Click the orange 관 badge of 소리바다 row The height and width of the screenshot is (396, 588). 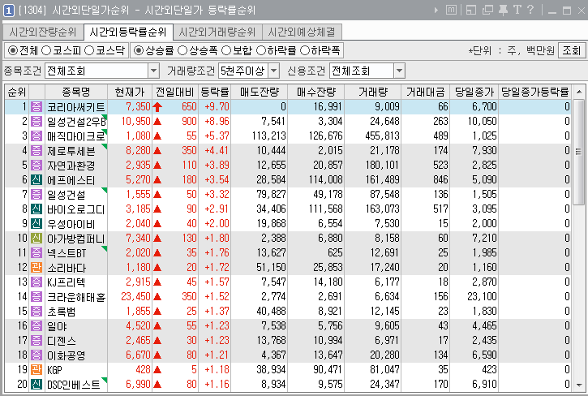[x=36, y=267]
